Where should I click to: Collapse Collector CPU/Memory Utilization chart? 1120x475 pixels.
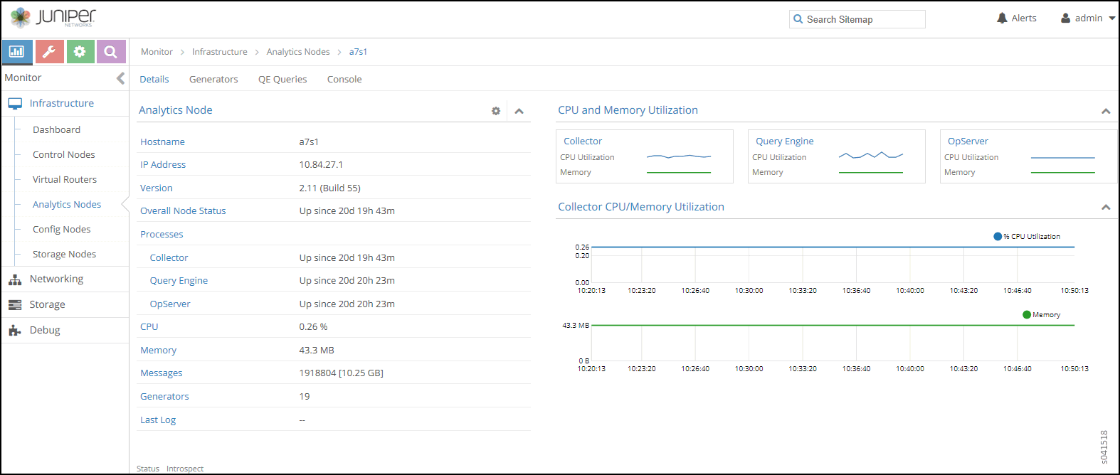pos(1106,208)
